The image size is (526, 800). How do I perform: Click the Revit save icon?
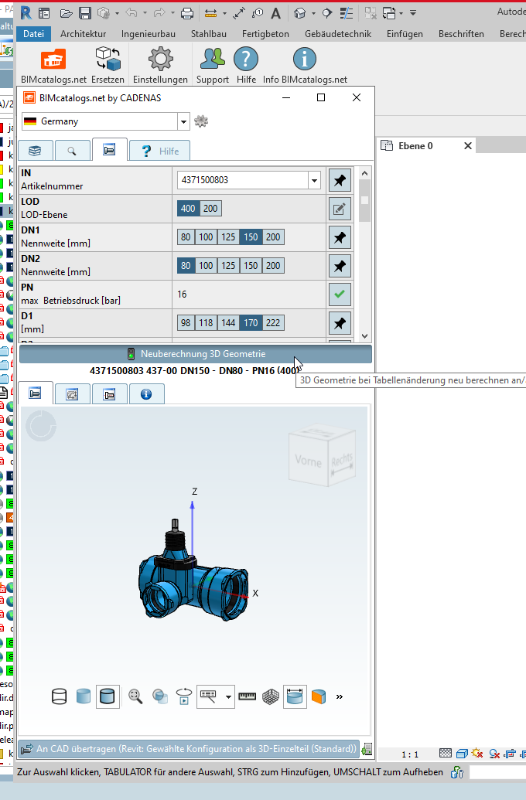[85, 13]
